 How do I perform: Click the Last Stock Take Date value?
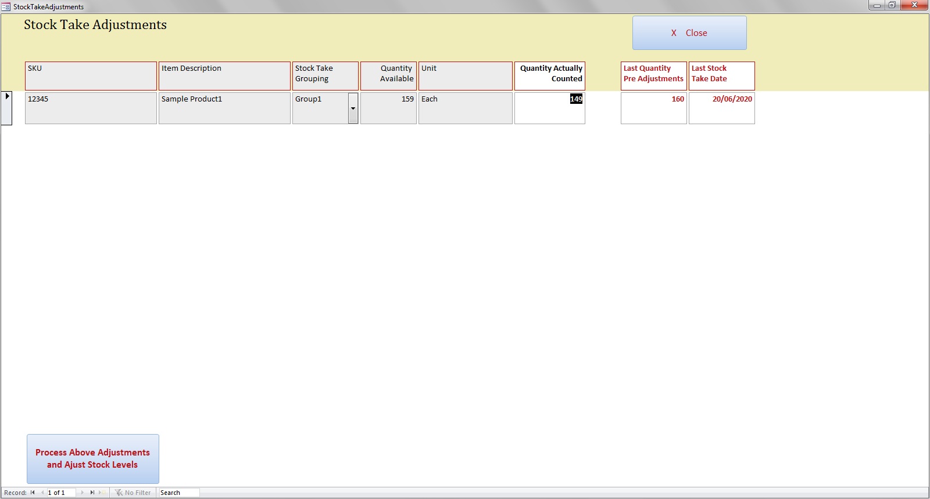tap(721, 108)
